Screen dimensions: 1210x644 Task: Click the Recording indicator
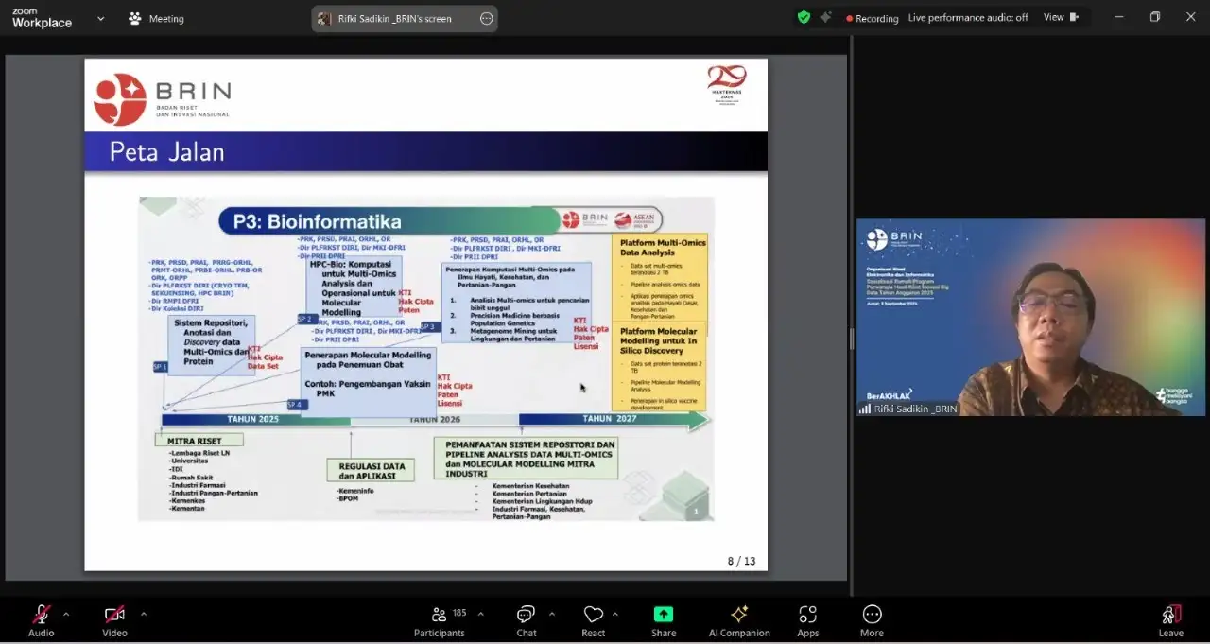click(872, 18)
